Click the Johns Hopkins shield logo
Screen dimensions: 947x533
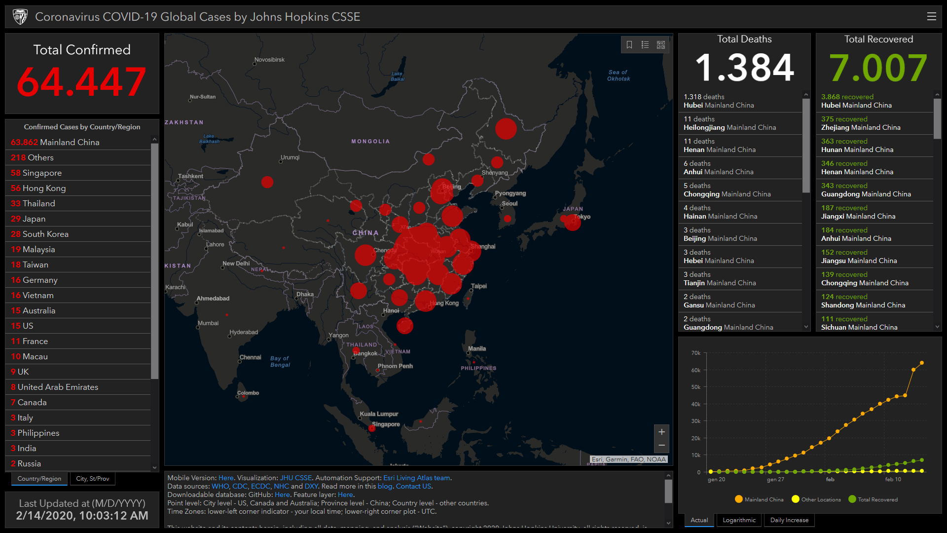point(20,16)
